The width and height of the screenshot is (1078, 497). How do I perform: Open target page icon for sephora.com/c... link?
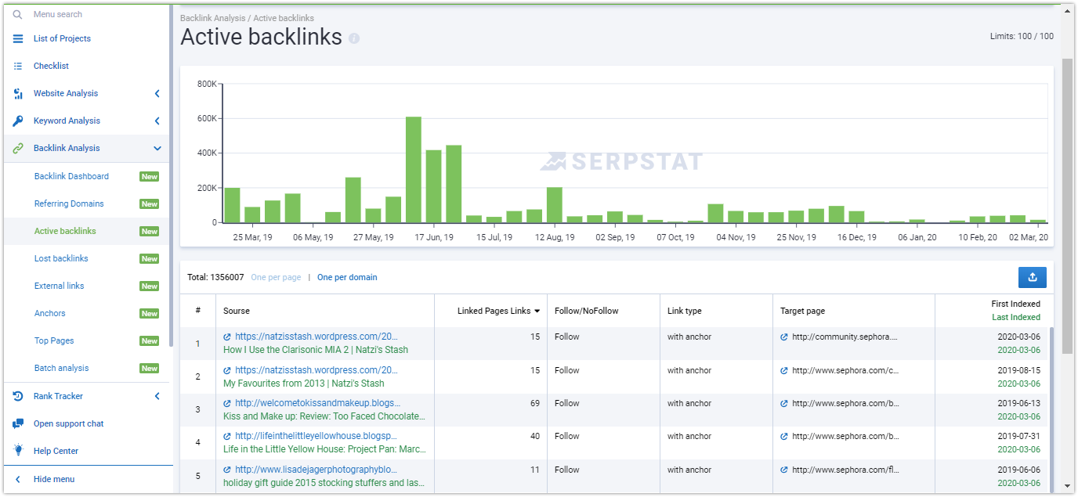[x=784, y=371]
